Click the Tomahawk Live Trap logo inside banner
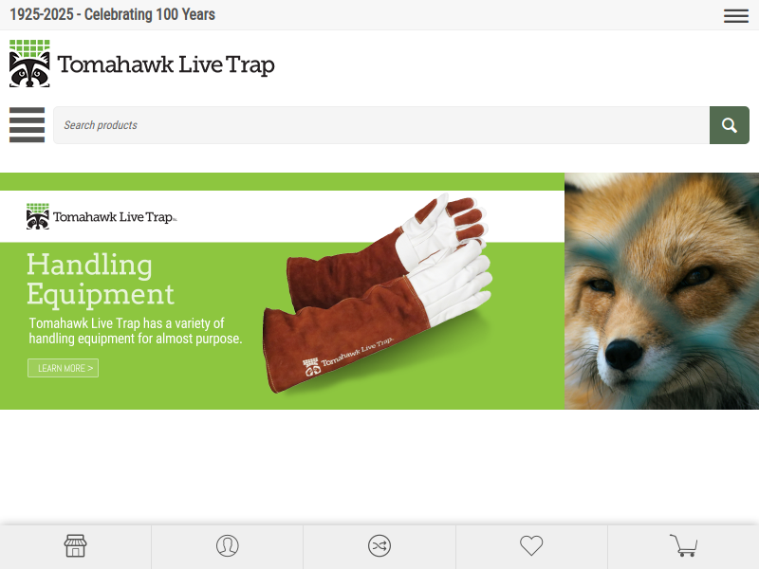The height and width of the screenshot is (569, 759). point(102,216)
